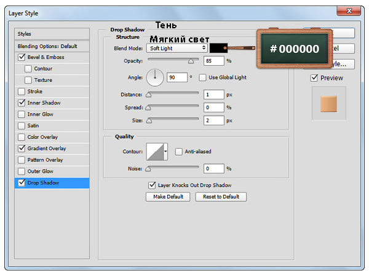This screenshot has height=276, width=369.
Task: Click the Angle dial control
Action: point(155,77)
